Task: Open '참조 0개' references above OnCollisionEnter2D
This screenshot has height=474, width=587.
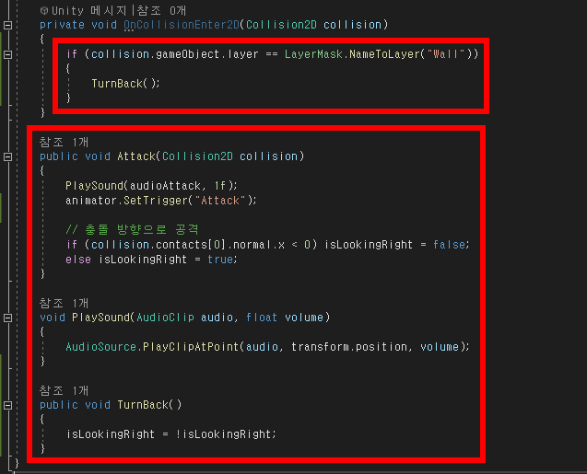Action: pos(161,10)
